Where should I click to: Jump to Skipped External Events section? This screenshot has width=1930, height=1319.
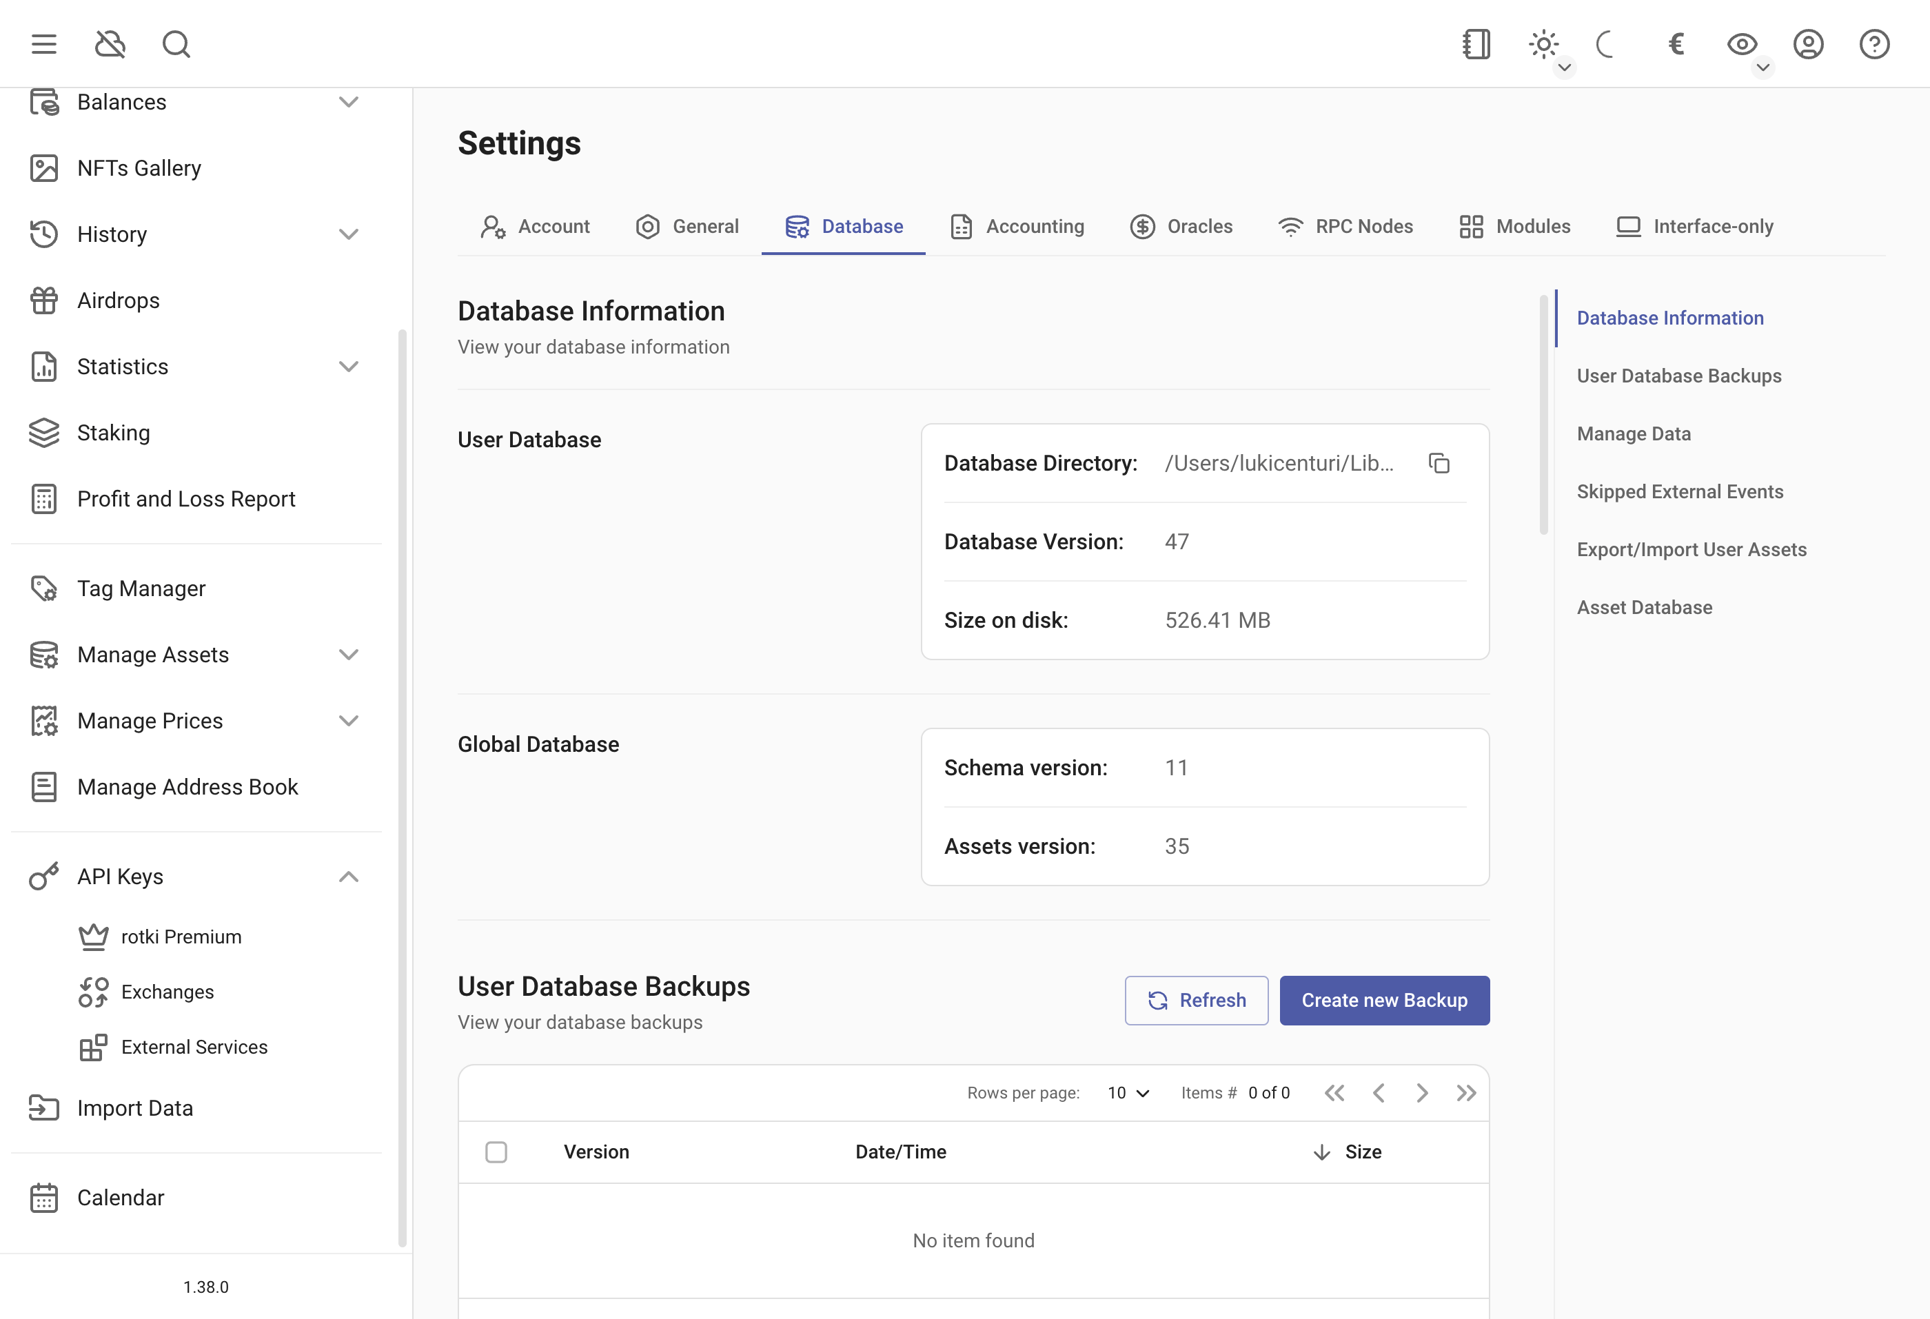click(1680, 491)
